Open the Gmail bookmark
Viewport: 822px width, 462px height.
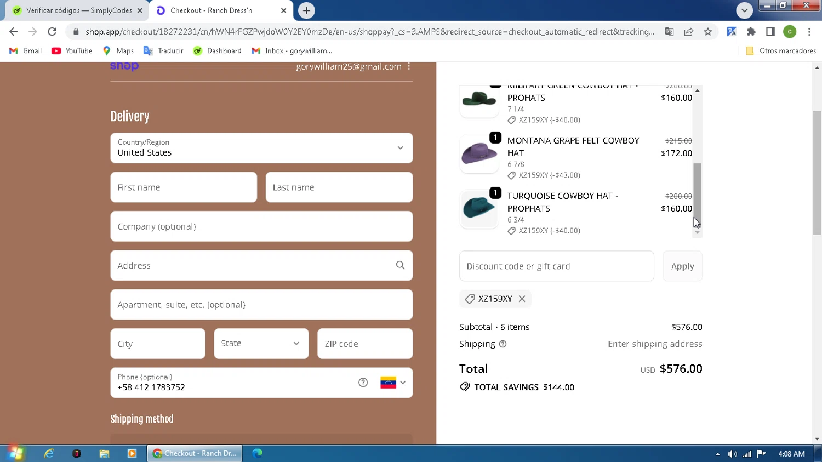tap(25, 50)
